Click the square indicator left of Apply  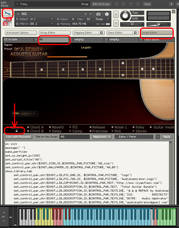158,137
